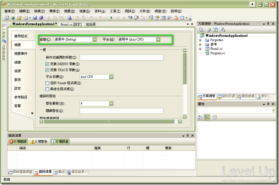Switch to the 類別檢視 tab
The width and height of the screenshot is (279, 185).
pyautogui.click(x=246, y=96)
